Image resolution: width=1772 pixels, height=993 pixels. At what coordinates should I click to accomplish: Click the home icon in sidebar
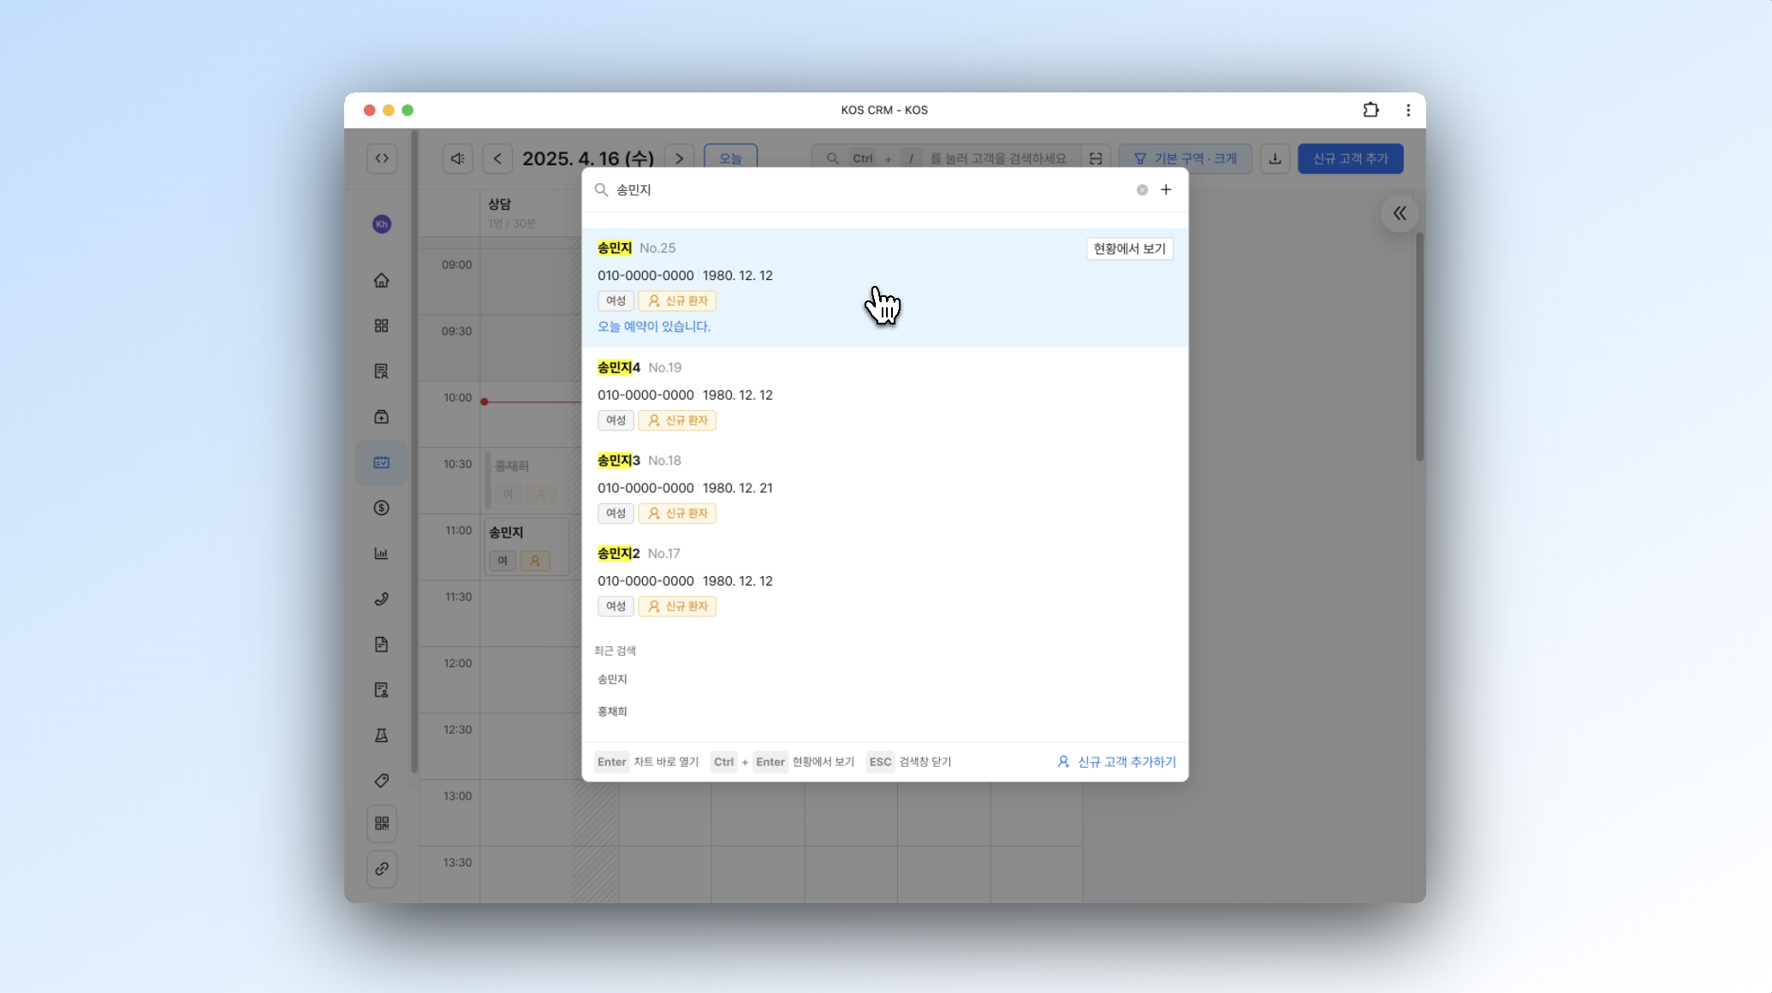[x=381, y=281]
